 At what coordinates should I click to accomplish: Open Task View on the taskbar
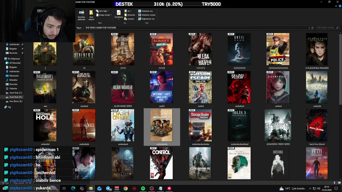coord(64,189)
